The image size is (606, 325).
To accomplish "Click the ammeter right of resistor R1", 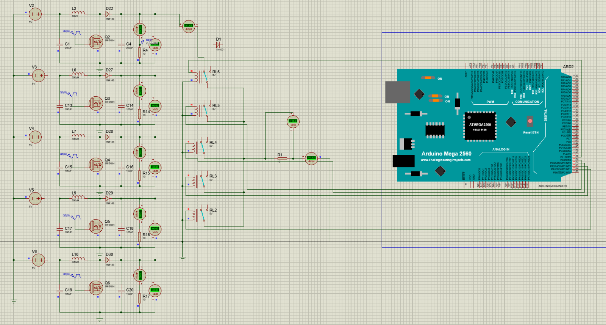I will click(311, 159).
